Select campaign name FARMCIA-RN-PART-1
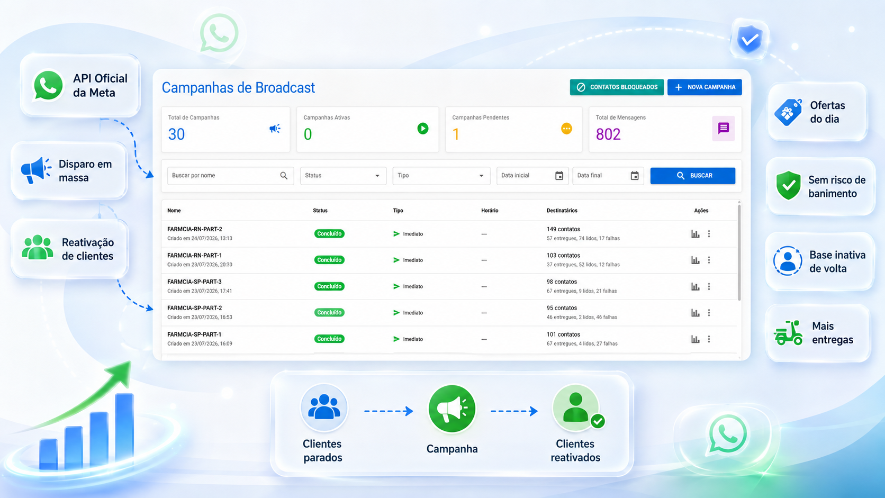 tap(195, 256)
